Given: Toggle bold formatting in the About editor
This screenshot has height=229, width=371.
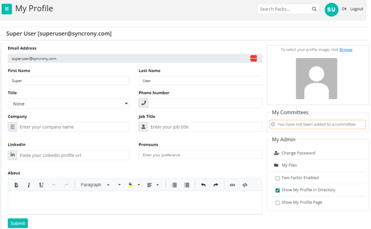Looking at the screenshot, I should (x=16, y=185).
